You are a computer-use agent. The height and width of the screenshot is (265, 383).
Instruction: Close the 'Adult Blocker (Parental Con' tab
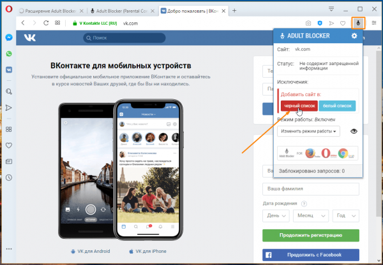(x=153, y=11)
